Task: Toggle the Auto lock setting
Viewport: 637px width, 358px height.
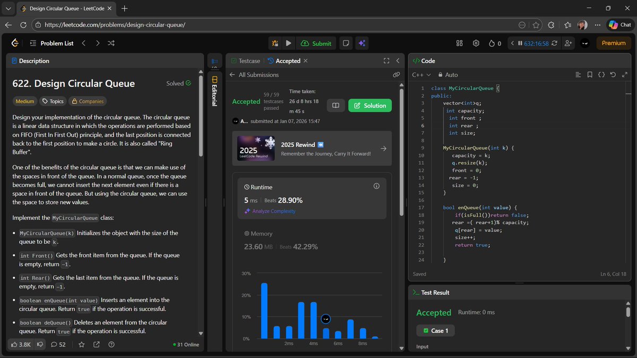Action: click(448, 75)
